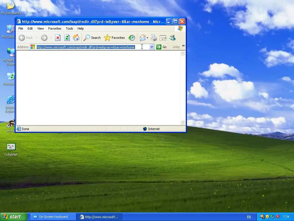
Task: Click the microsoft.com taskbar button
Action: point(99,217)
